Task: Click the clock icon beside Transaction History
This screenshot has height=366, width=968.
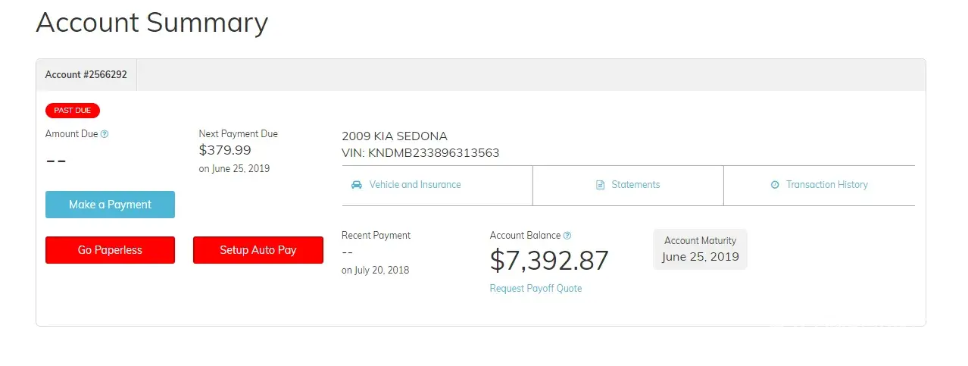Action: tap(775, 185)
